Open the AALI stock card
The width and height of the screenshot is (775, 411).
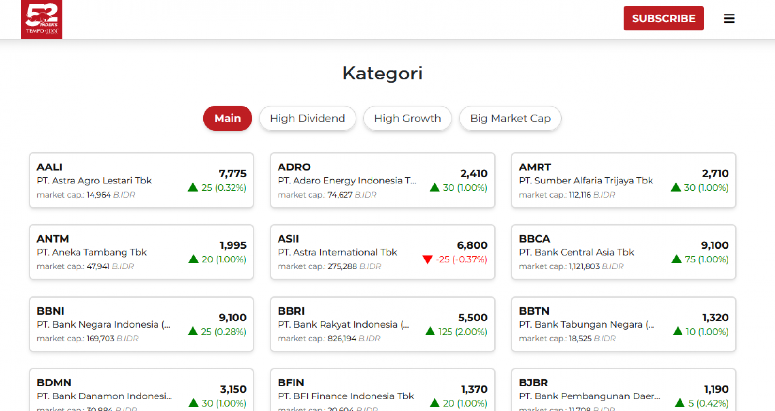click(x=141, y=181)
